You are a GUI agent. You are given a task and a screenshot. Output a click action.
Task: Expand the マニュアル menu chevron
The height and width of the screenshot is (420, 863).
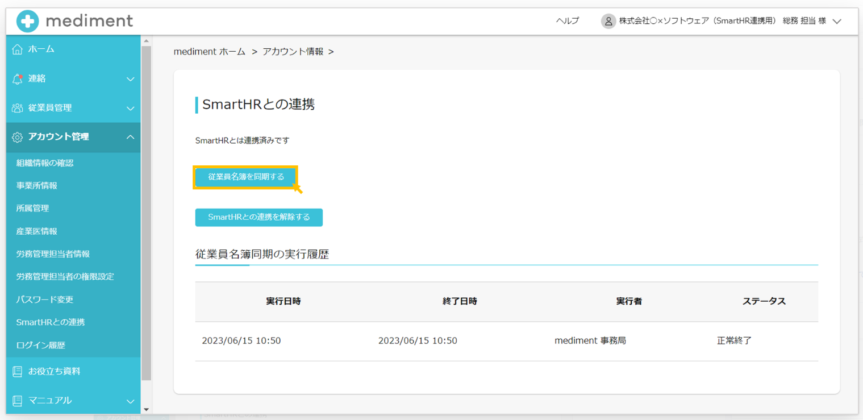pyautogui.click(x=130, y=401)
